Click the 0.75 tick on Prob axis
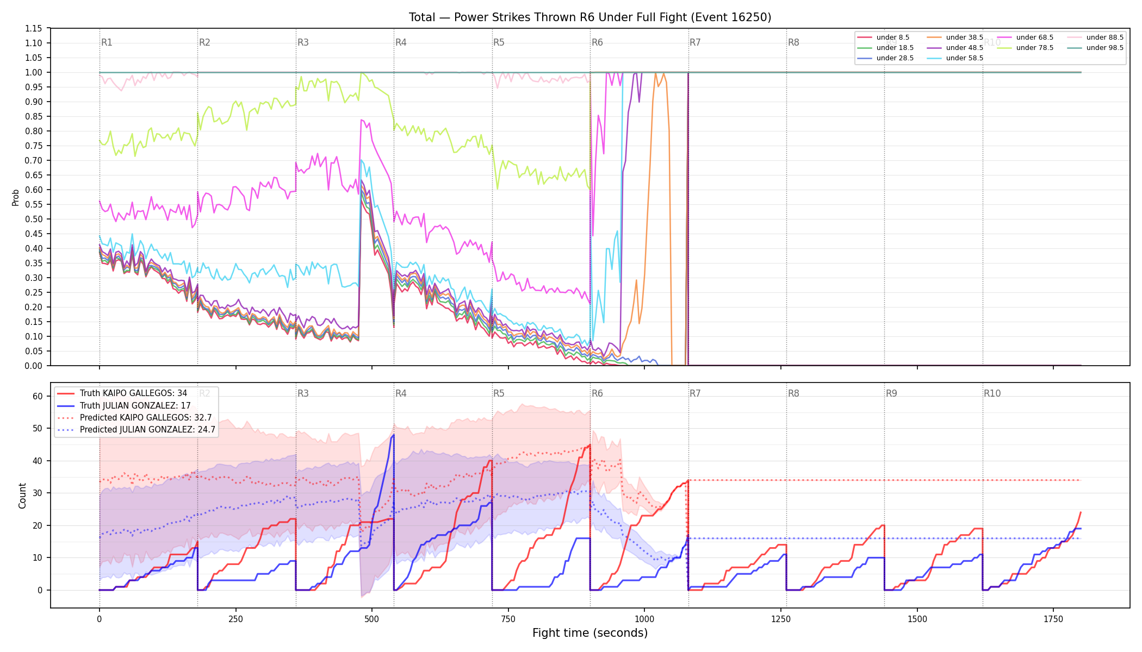1142x652 pixels. coord(33,146)
